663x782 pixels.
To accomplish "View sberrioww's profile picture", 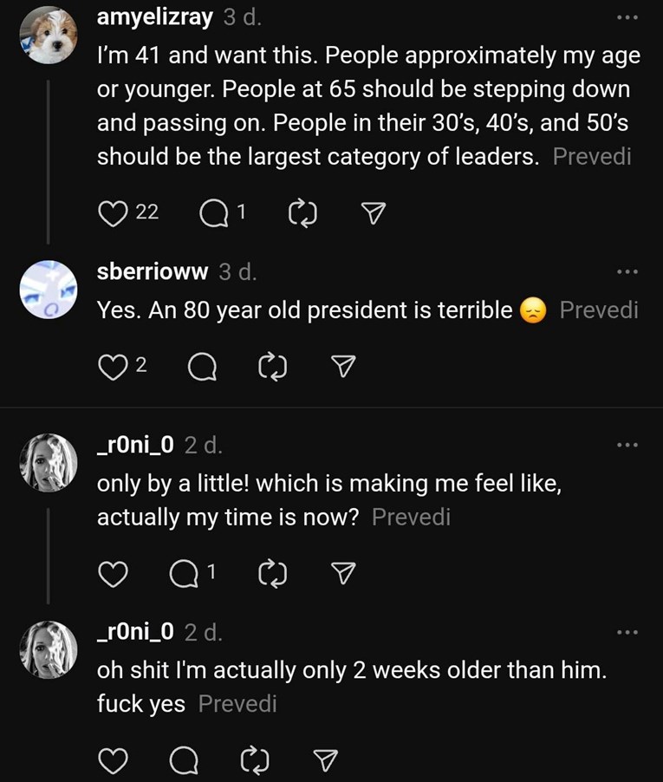I will point(49,290).
